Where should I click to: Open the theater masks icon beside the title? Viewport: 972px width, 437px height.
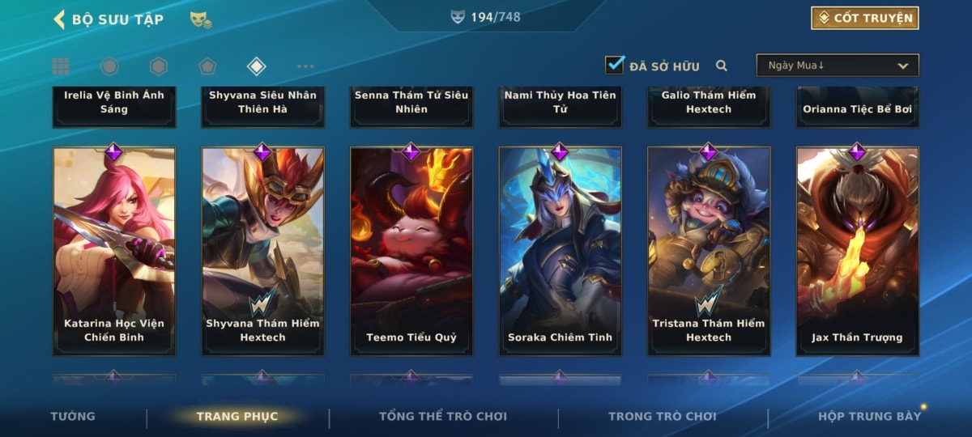[x=201, y=19]
